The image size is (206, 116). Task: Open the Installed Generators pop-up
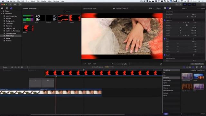30,8
